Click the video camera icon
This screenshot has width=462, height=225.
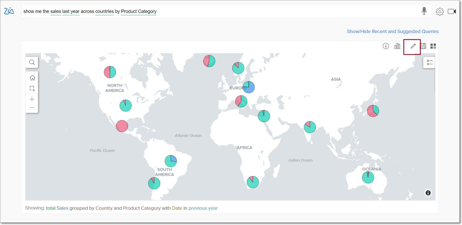click(x=452, y=12)
